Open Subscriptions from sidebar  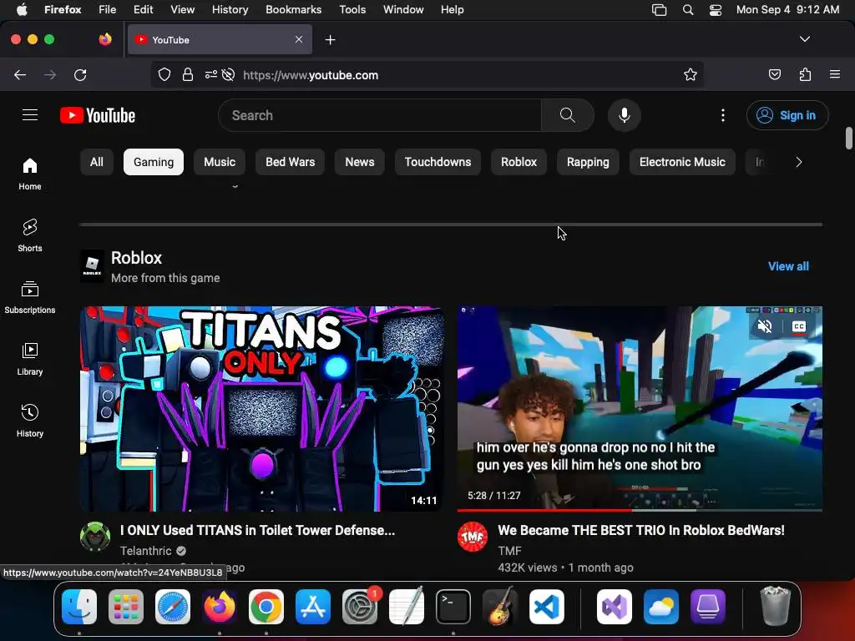tap(30, 297)
